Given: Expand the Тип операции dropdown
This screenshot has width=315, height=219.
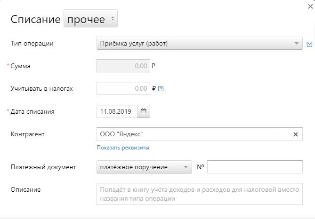Looking at the screenshot, I should (x=199, y=44).
